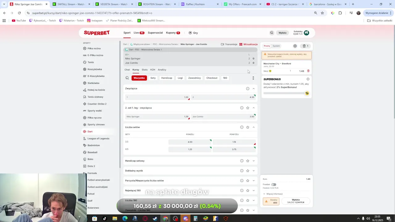The image size is (395, 222).
Task: Open Steam from Windows taskbar
Action: point(155,219)
